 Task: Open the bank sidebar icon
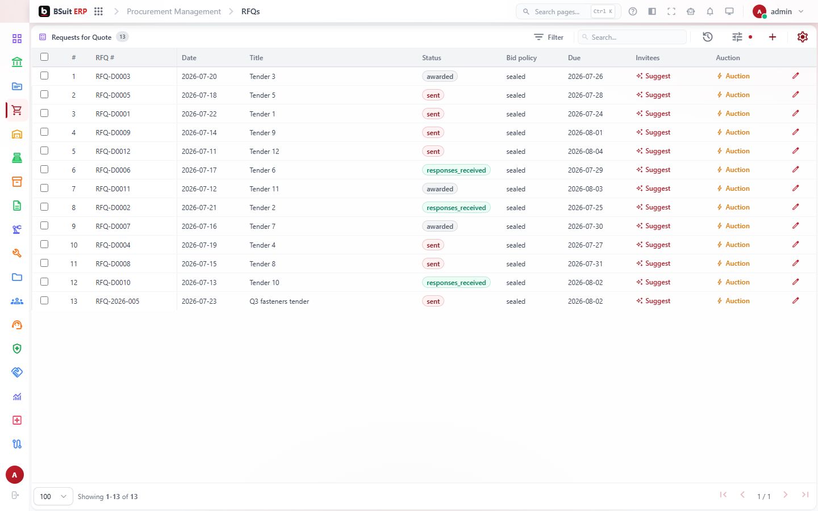coord(17,62)
